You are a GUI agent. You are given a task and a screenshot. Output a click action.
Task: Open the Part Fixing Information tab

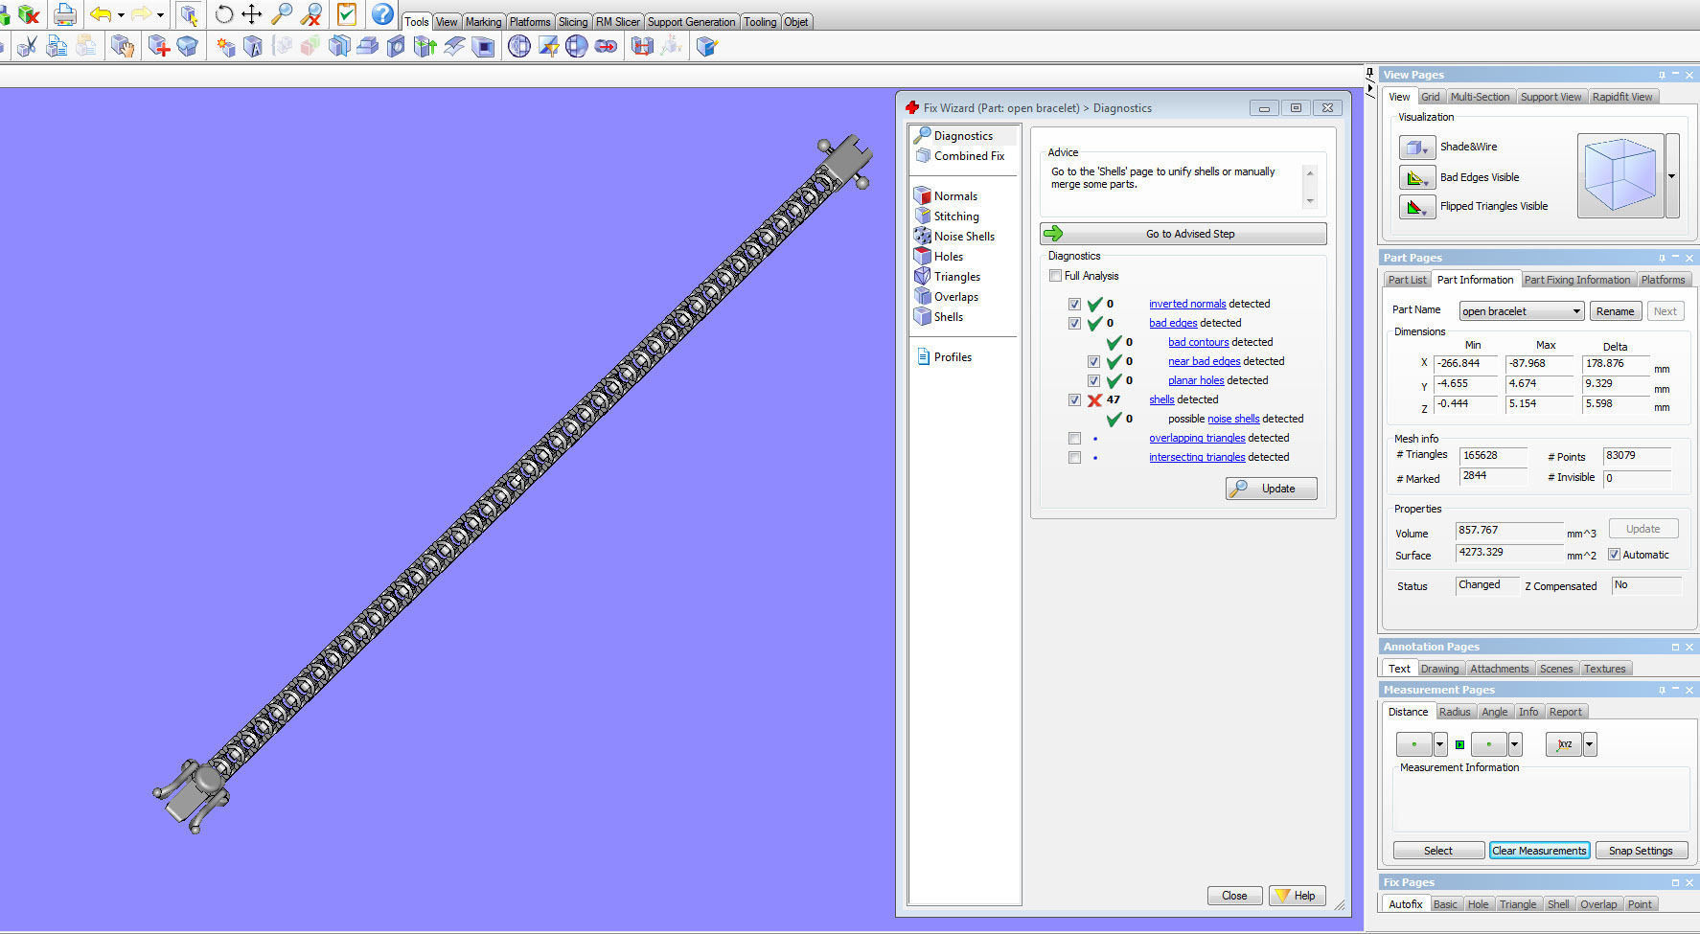tap(1577, 280)
